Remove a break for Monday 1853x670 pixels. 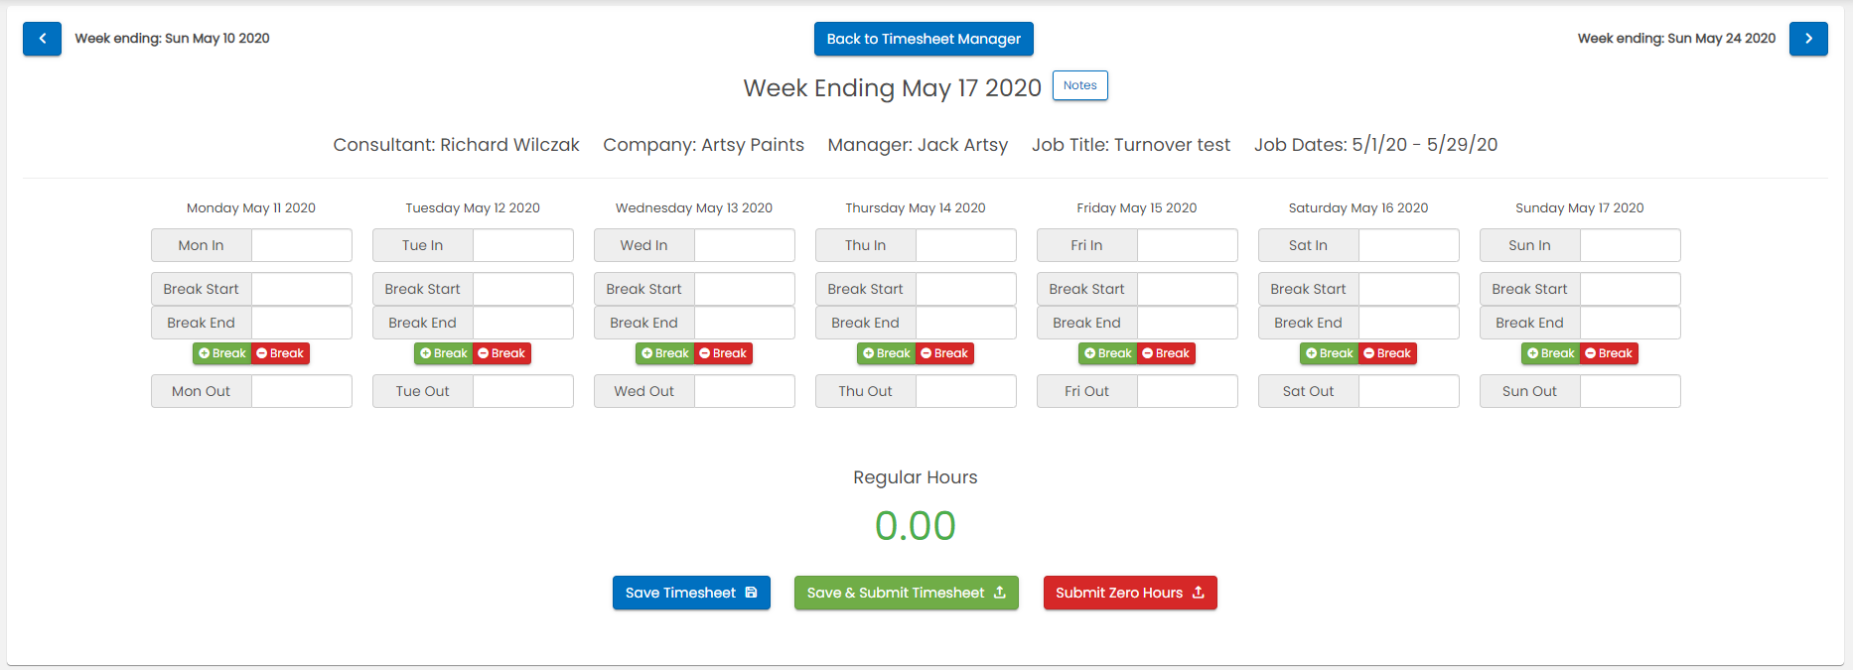pos(280,353)
